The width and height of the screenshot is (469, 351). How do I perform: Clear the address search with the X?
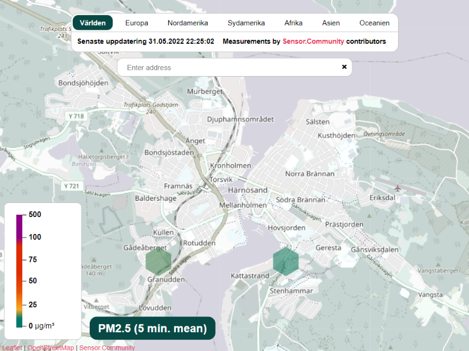(344, 67)
